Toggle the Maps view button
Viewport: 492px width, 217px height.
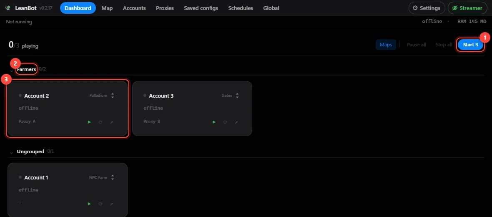[x=386, y=45]
